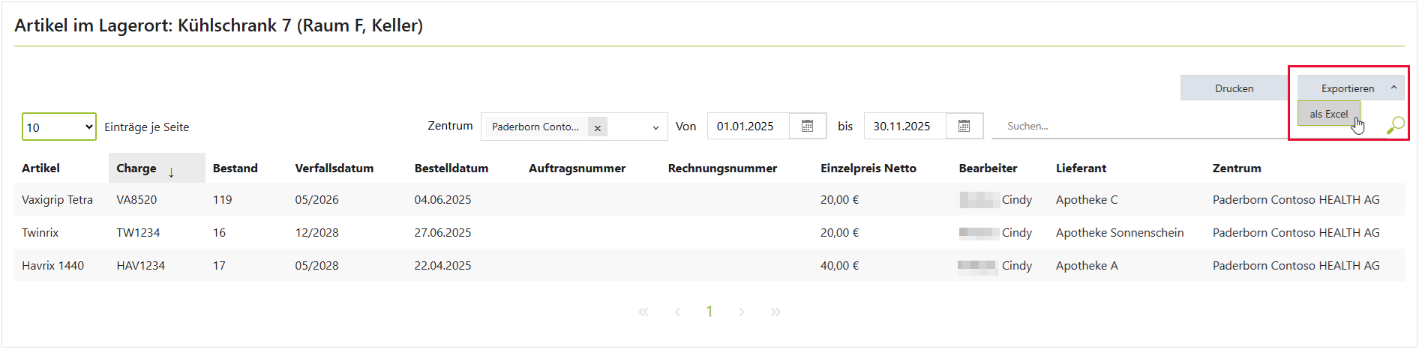Sort by the Bestand column header
1419x349 pixels.
(235, 168)
